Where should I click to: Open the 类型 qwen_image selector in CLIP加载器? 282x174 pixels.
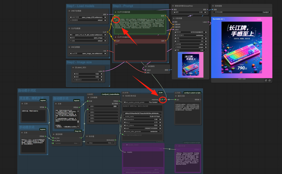[x=88, y=38]
